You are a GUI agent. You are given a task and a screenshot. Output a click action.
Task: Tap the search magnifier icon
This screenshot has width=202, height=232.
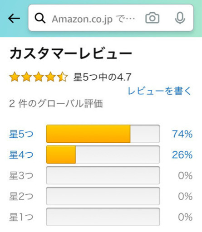click(40, 18)
